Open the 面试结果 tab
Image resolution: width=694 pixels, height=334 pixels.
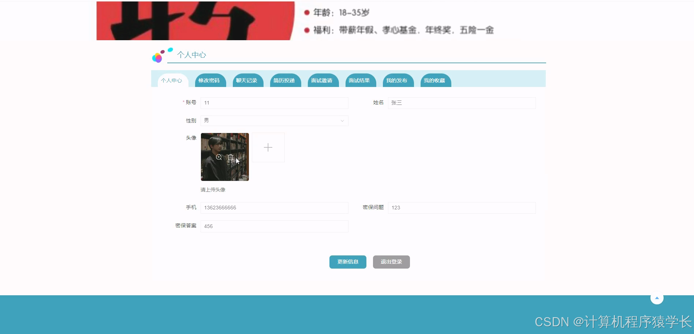pyautogui.click(x=360, y=80)
